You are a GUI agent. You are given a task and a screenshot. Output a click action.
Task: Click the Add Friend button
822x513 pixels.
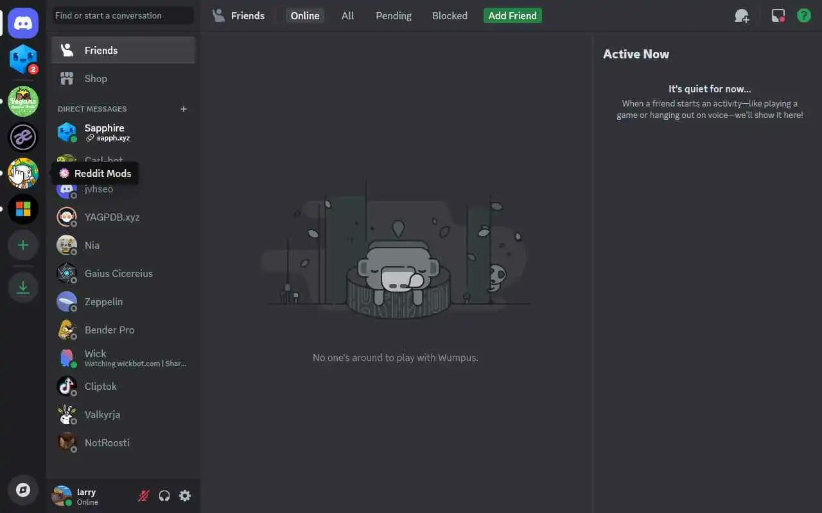pos(512,15)
